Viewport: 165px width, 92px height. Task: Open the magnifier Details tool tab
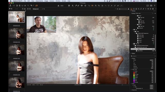pos(141,9)
